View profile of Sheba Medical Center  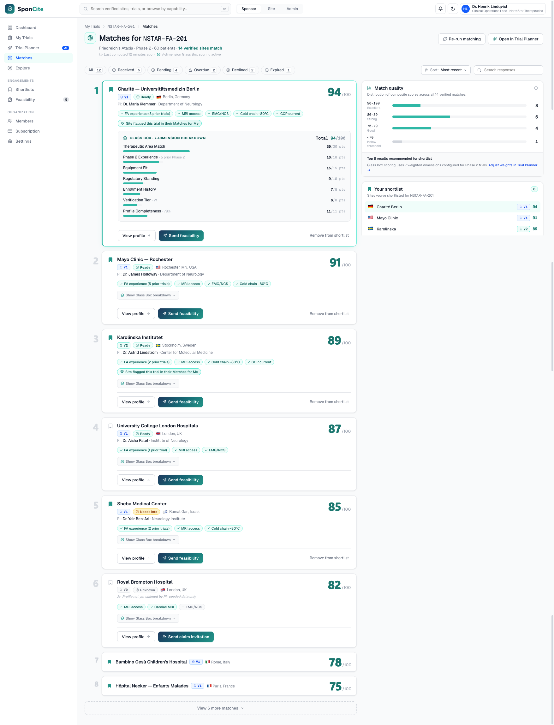(x=136, y=558)
